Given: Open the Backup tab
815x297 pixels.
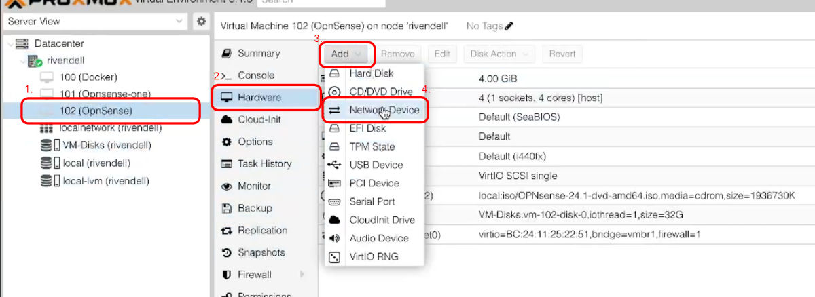Looking at the screenshot, I should coord(254,208).
